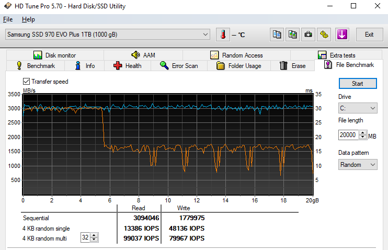Click the Read column header
The height and width of the screenshot is (250, 388).
[139, 208]
